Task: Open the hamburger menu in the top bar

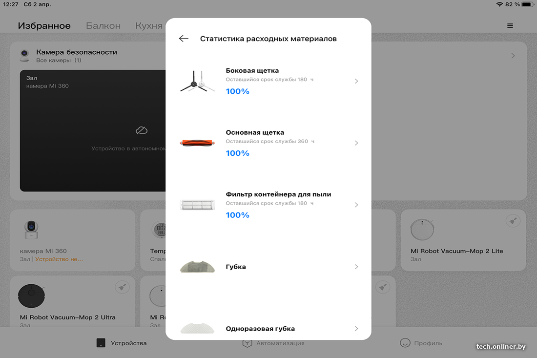Action: [x=510, y=26]
